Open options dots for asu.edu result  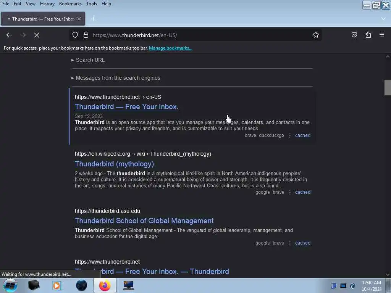tap(290, 243)
